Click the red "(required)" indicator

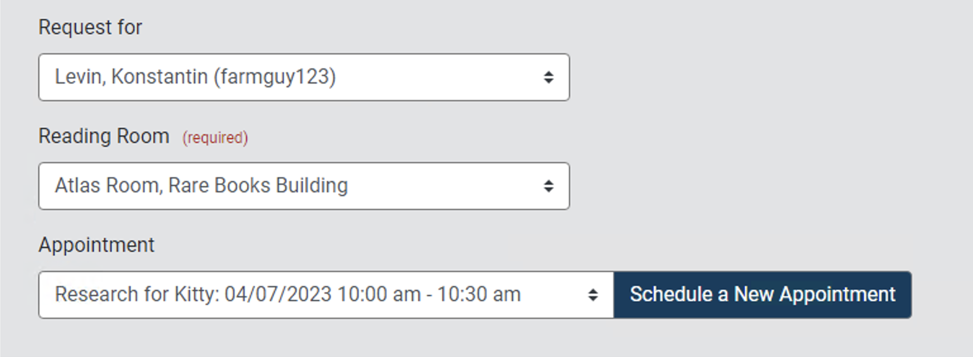pos(215,137)
